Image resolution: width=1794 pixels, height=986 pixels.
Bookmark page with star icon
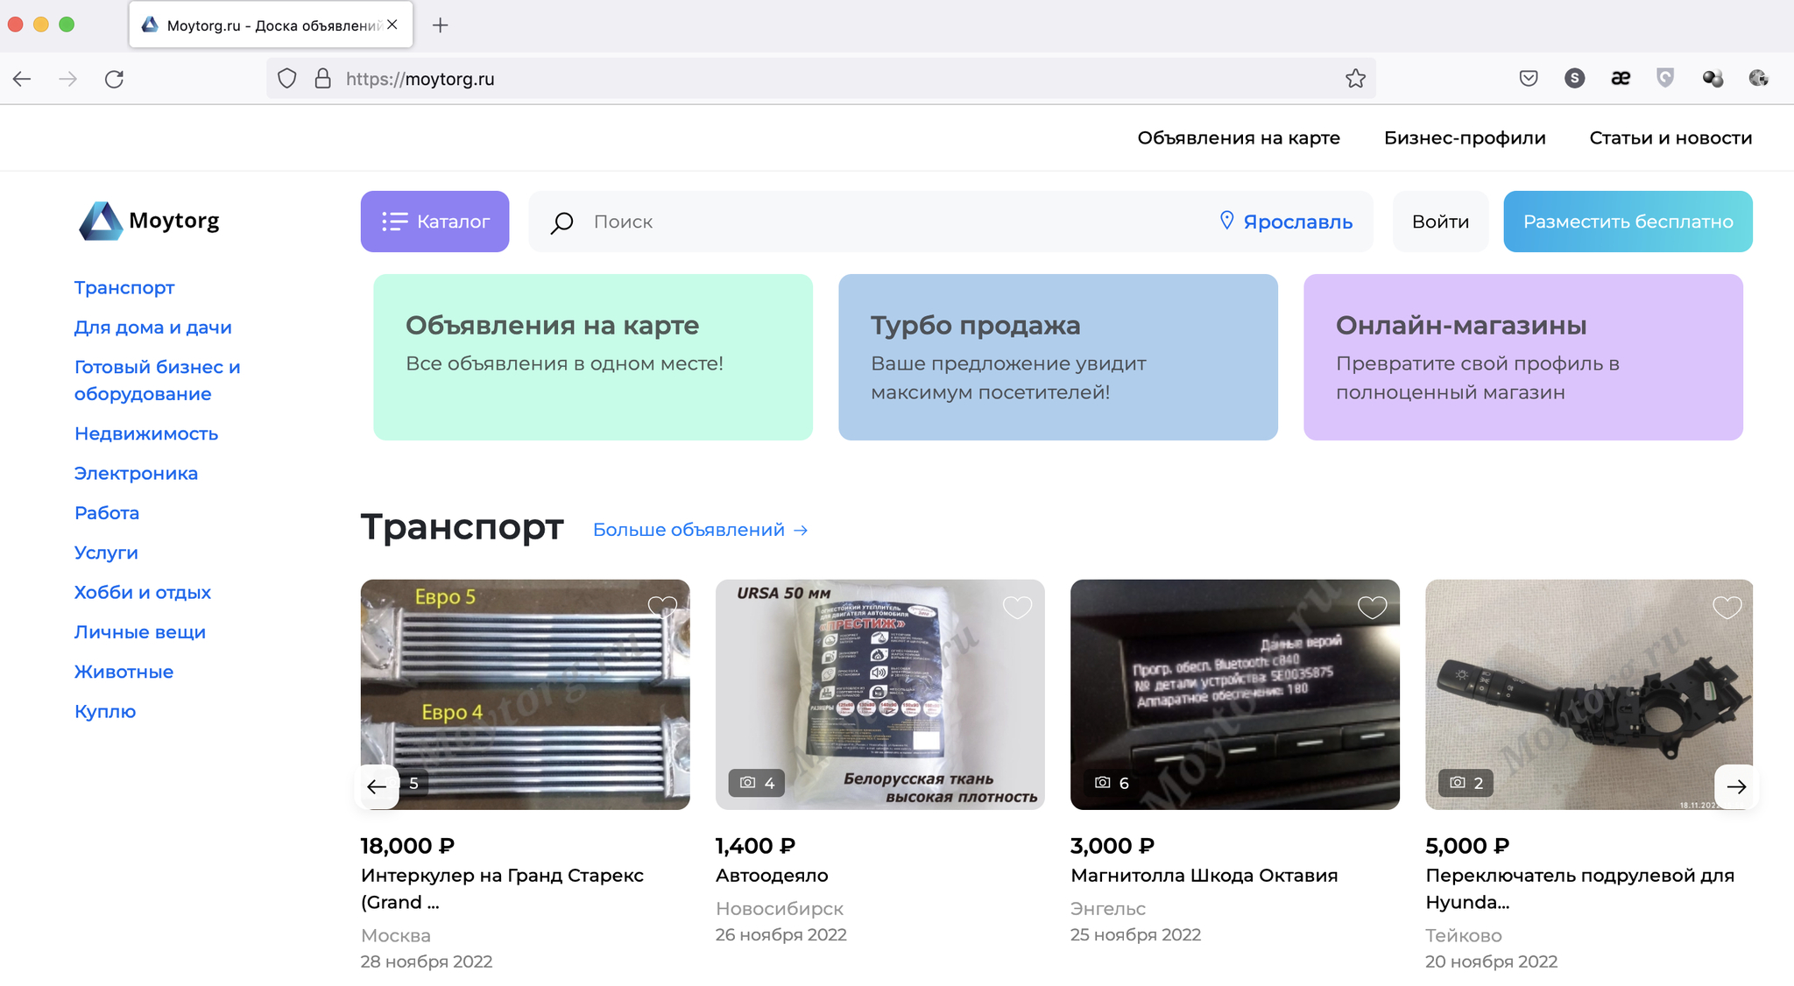click(1355, 79)
